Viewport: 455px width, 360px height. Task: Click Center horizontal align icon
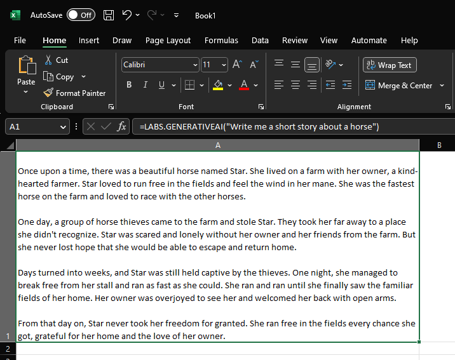click(295, 85)
